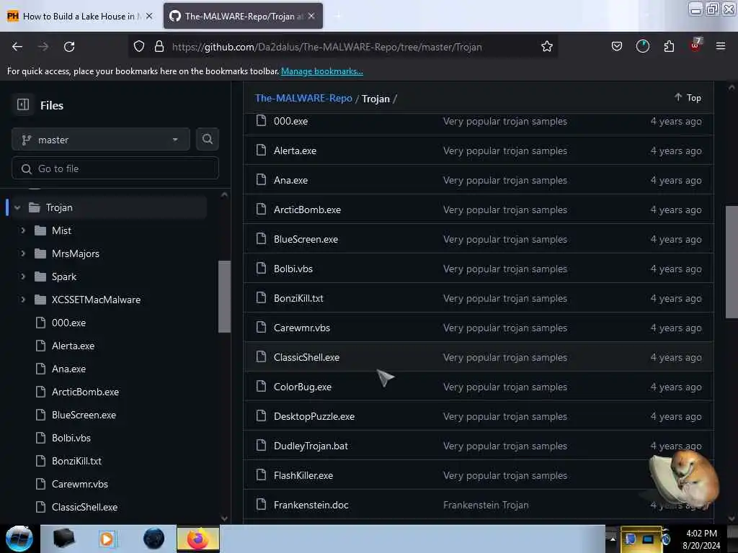Reload the page with the refresh icon
This screenshot has width=738, height=553.
(69, 47)
